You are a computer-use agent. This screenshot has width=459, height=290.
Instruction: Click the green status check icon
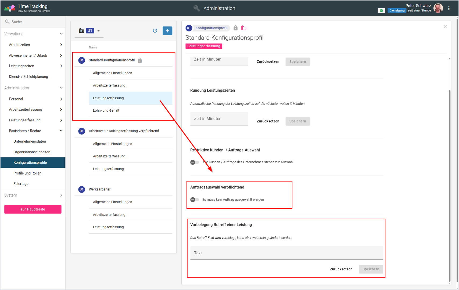pos(381,10)
